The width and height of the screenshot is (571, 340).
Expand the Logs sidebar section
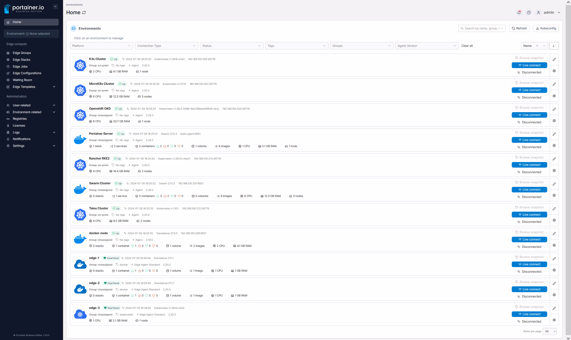click(x=31, y=132)
